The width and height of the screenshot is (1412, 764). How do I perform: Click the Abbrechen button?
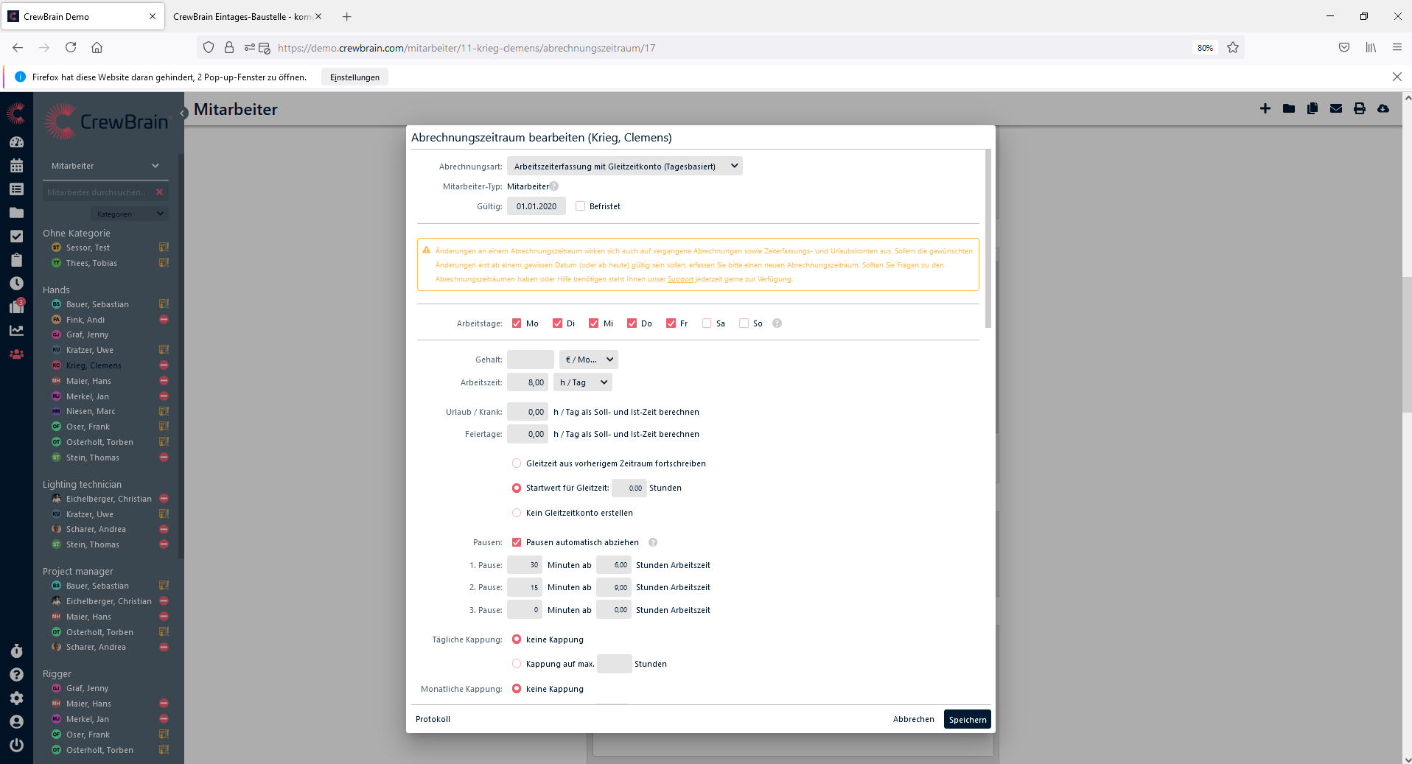913,720
